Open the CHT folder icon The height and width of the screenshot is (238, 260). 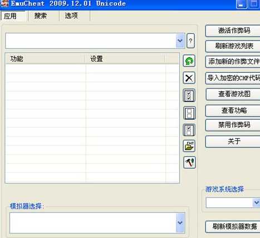189,146
